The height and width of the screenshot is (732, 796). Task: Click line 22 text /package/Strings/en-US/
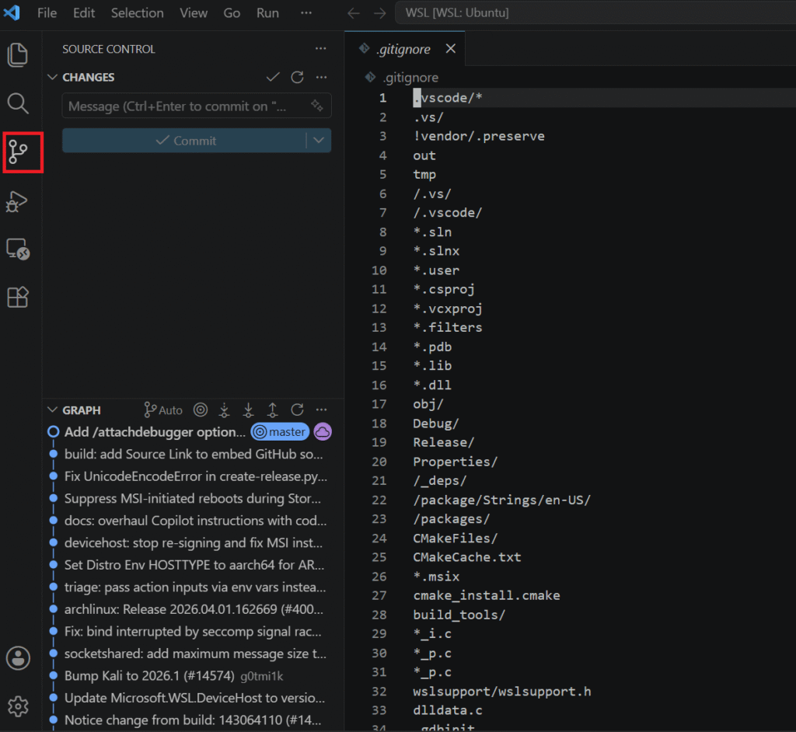point(501,500)
